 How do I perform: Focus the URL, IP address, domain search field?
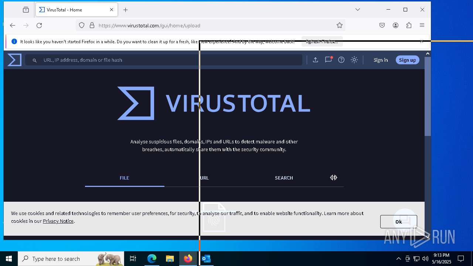[x=164, y=60]
